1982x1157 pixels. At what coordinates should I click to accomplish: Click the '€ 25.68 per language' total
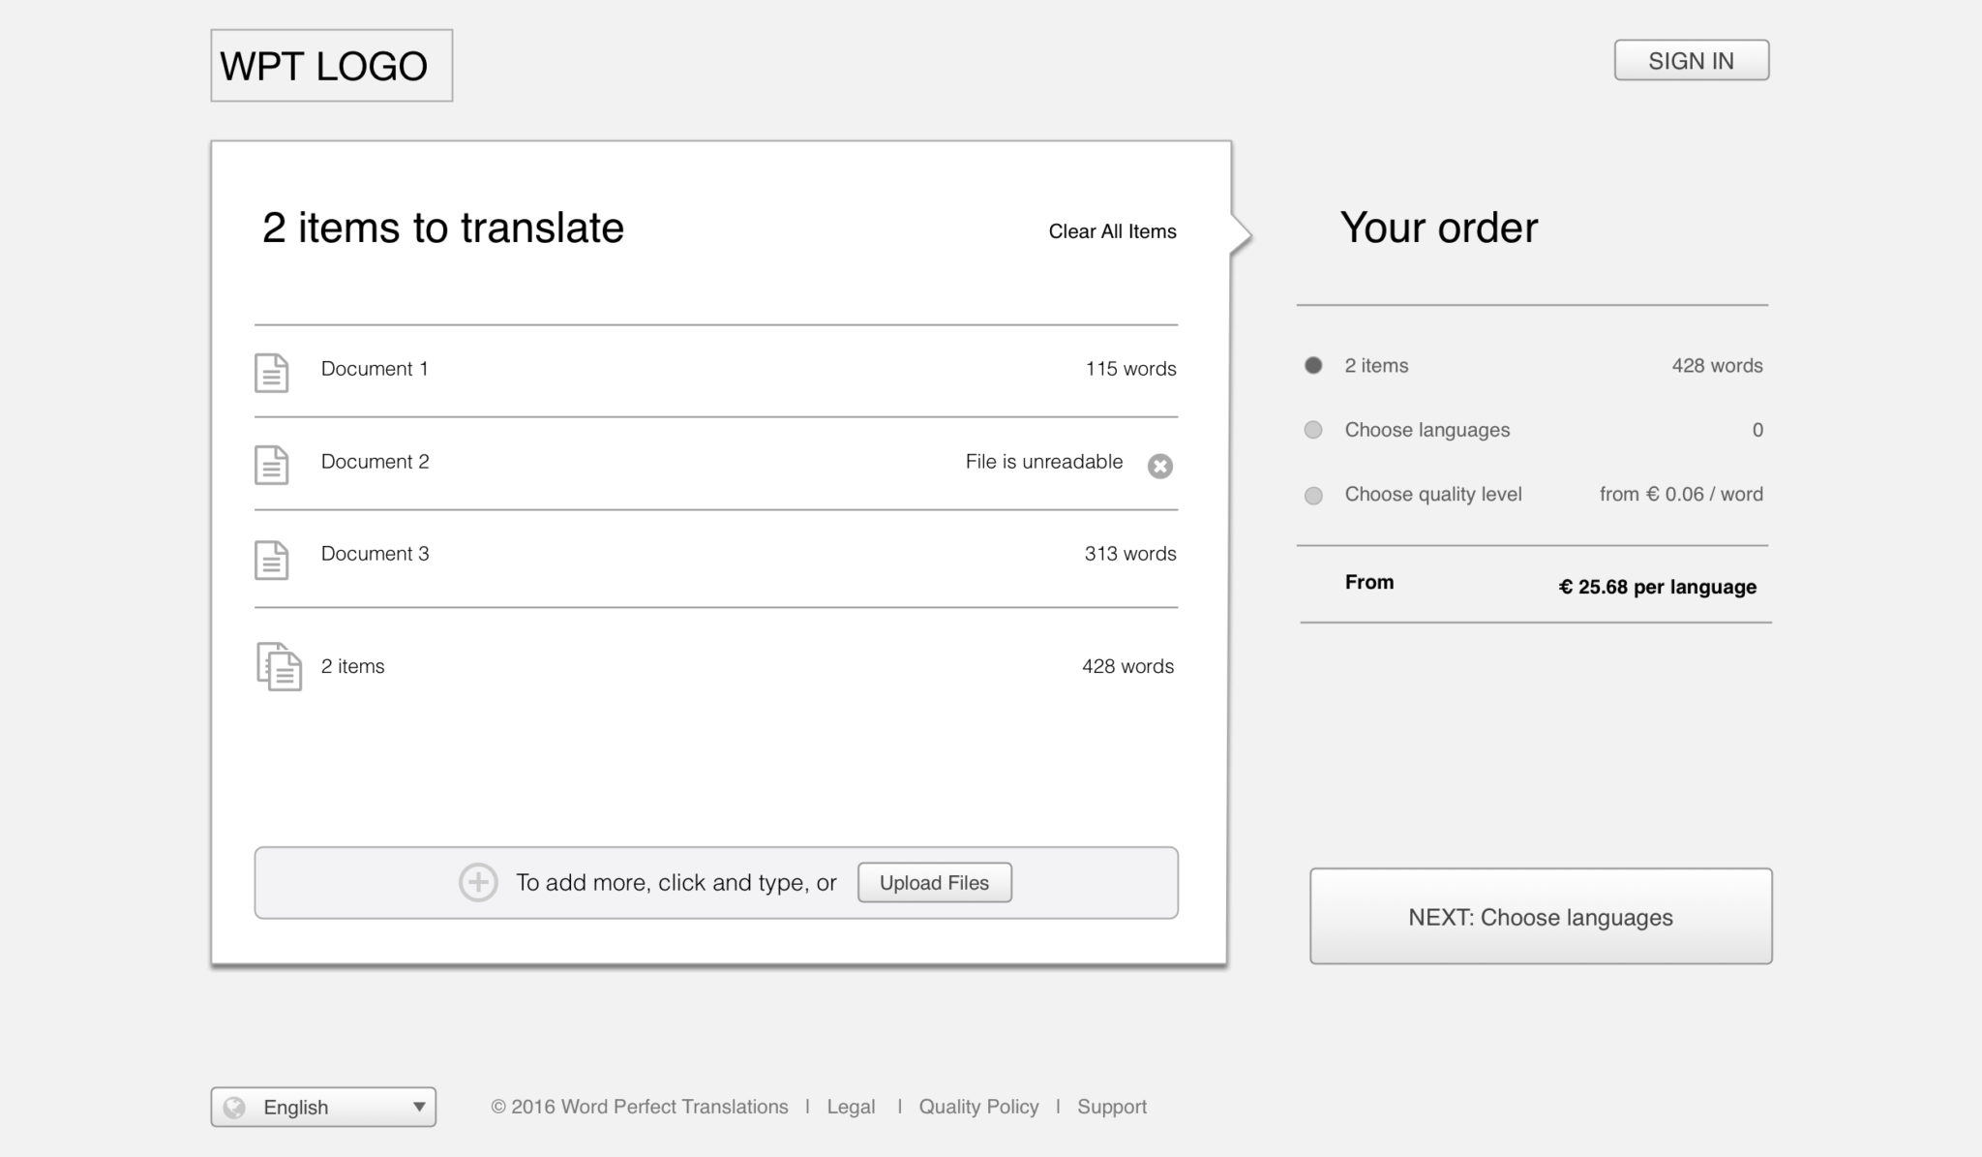[1658, 587]
